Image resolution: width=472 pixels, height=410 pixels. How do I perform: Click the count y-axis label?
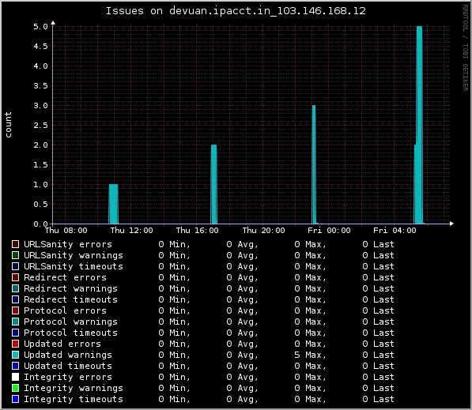tap(8, 125)
